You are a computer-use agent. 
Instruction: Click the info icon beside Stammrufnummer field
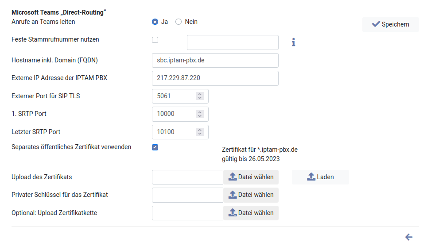coord(293,42)
